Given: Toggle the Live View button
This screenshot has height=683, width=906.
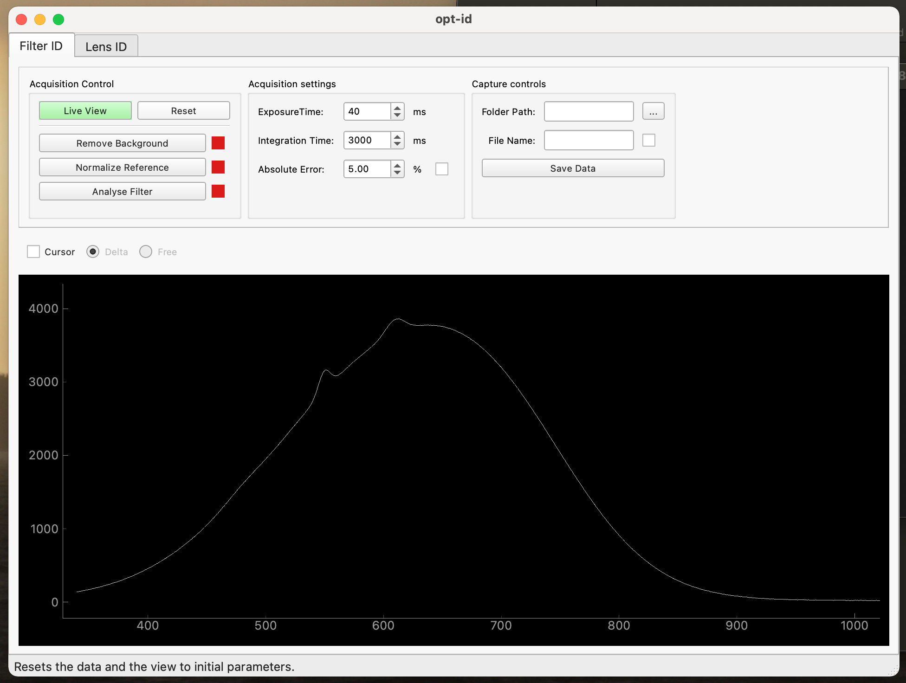Looking at the screenshot, I should coord(85,110).
